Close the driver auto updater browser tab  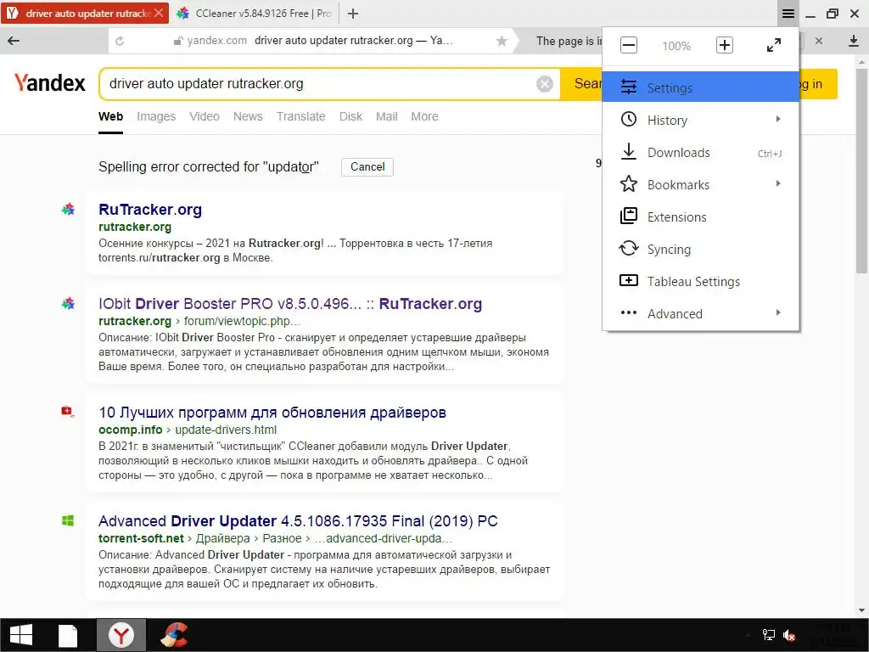tap(159, 14)
